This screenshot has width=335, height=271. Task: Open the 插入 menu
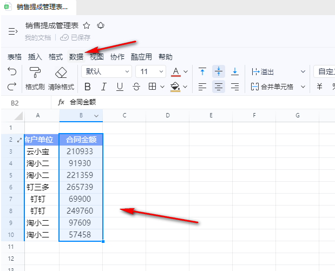coord(35,57)
